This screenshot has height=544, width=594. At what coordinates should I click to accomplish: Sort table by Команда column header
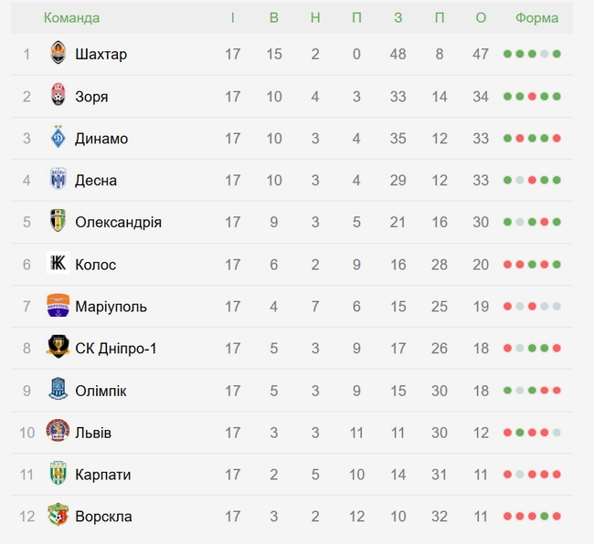[71, 17]
